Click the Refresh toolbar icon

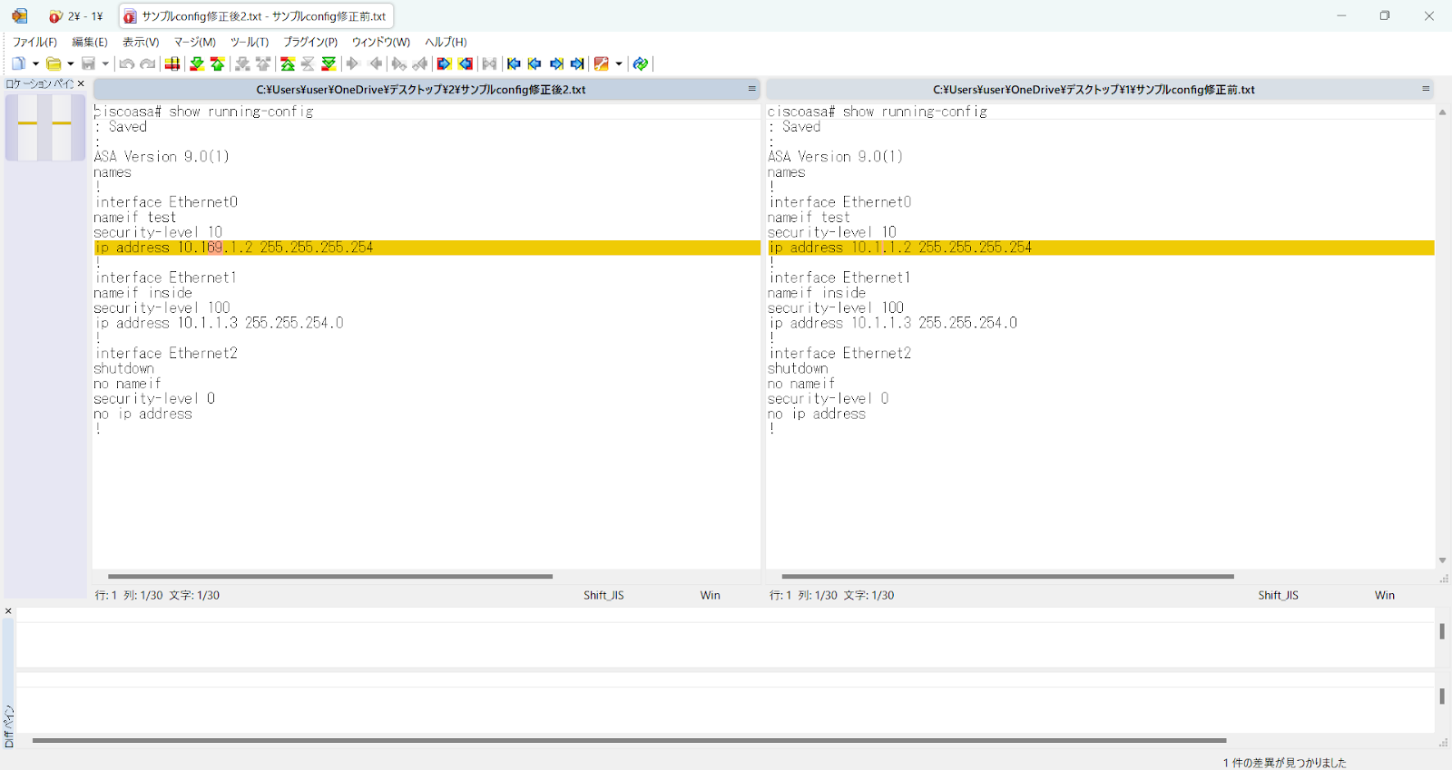pos(641,63)
